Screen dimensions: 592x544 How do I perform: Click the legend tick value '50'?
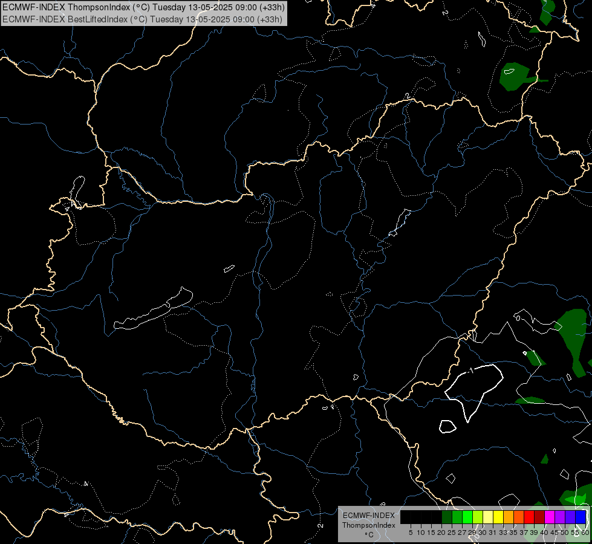click(565, 533)
